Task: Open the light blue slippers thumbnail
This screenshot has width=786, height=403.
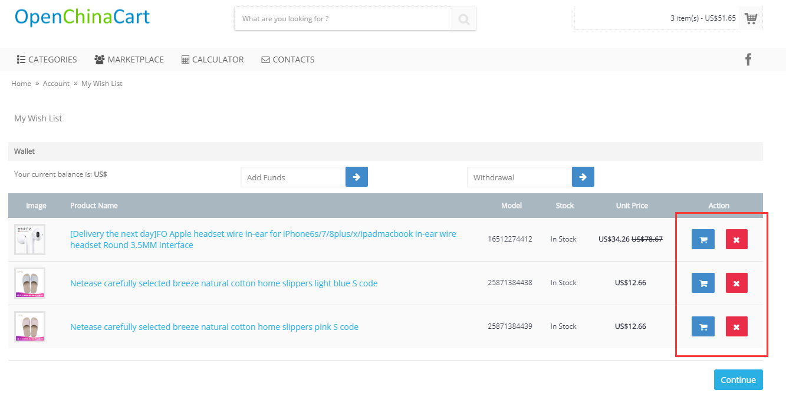Action: tap(29, 283)
